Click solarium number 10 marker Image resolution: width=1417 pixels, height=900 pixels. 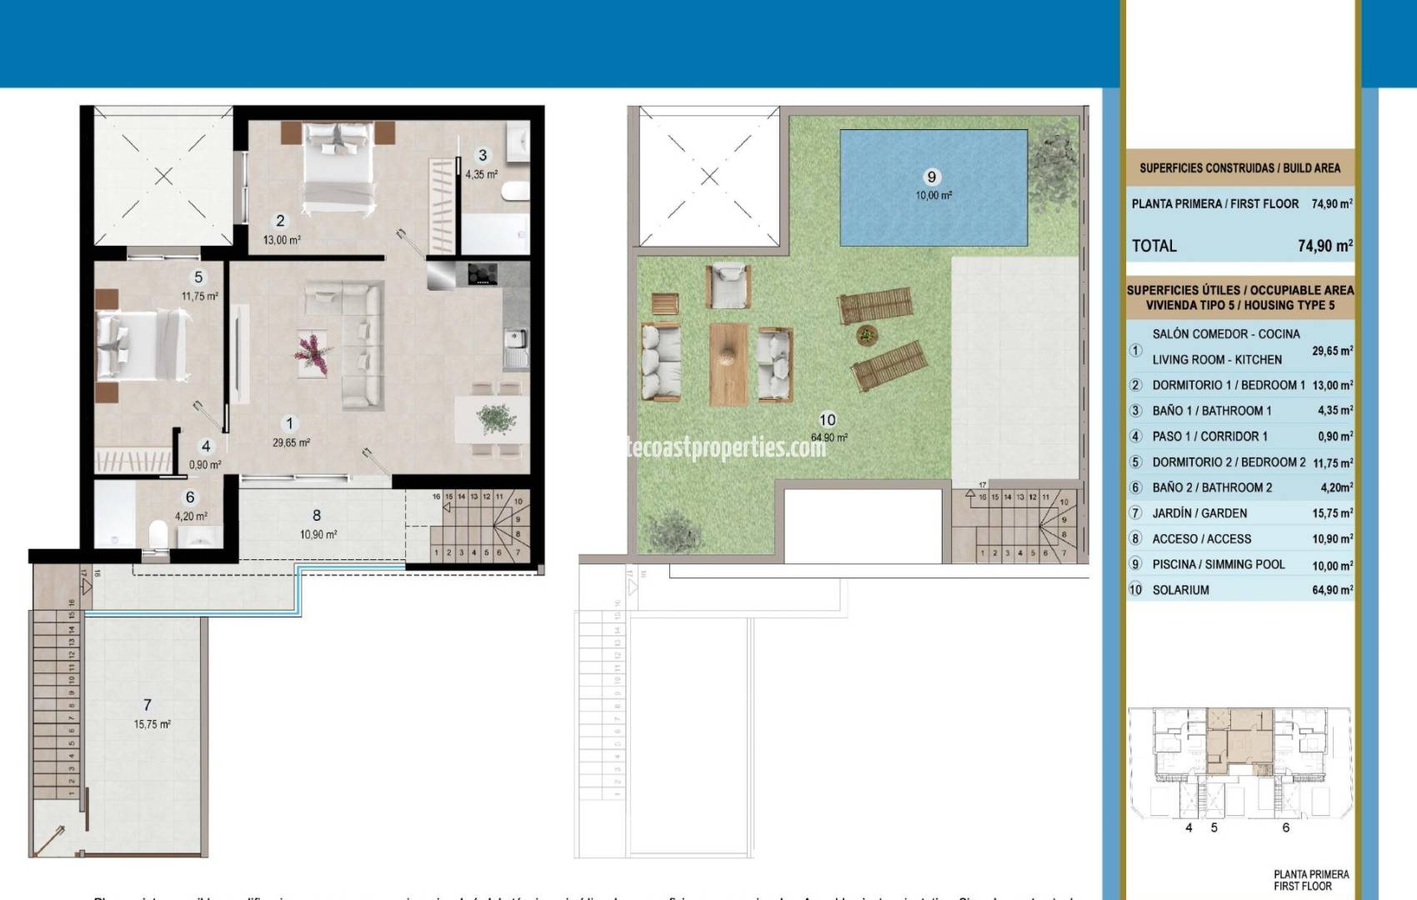click(x=828, y=420)
